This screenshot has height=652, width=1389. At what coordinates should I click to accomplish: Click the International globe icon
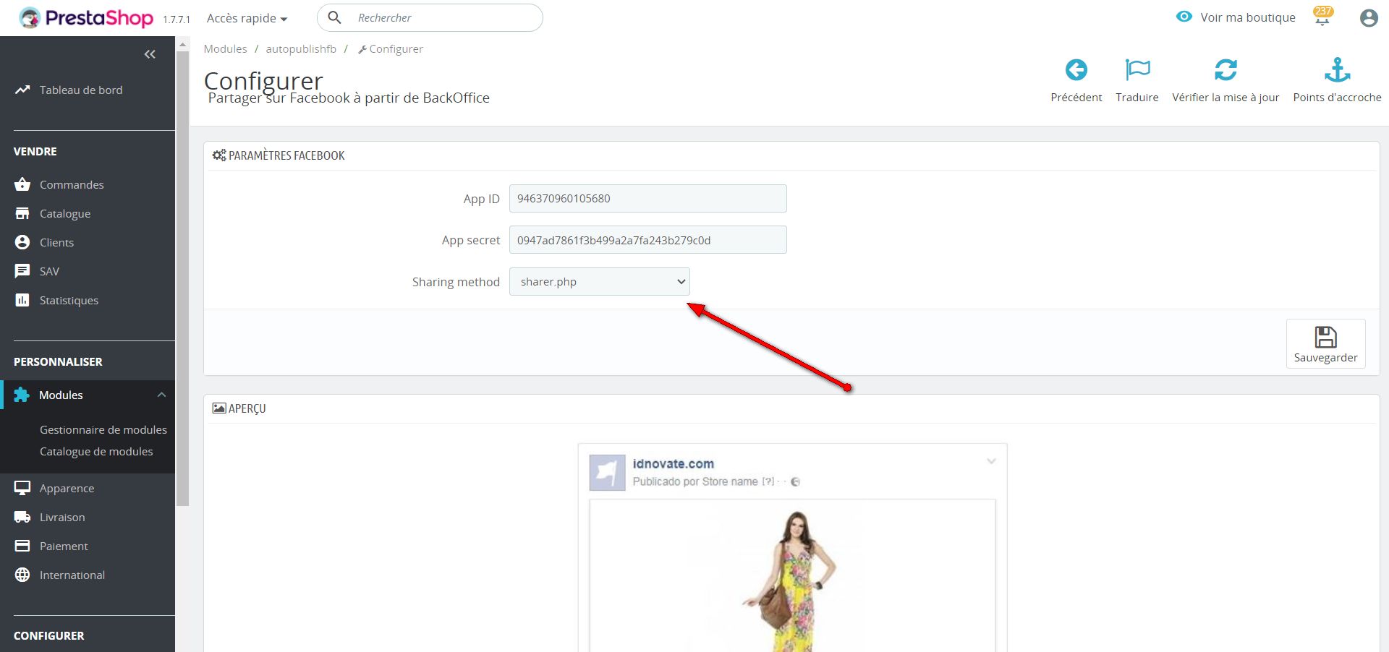[22, 575]
